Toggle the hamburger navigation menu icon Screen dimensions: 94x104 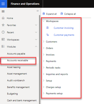[3, 11]
